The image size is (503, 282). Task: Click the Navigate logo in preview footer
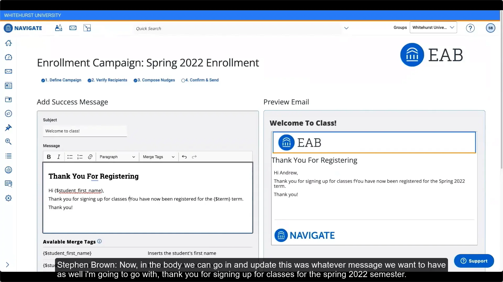click(x=304, y=235)
